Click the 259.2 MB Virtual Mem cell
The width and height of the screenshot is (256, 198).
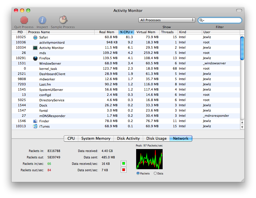pos(151,53)
